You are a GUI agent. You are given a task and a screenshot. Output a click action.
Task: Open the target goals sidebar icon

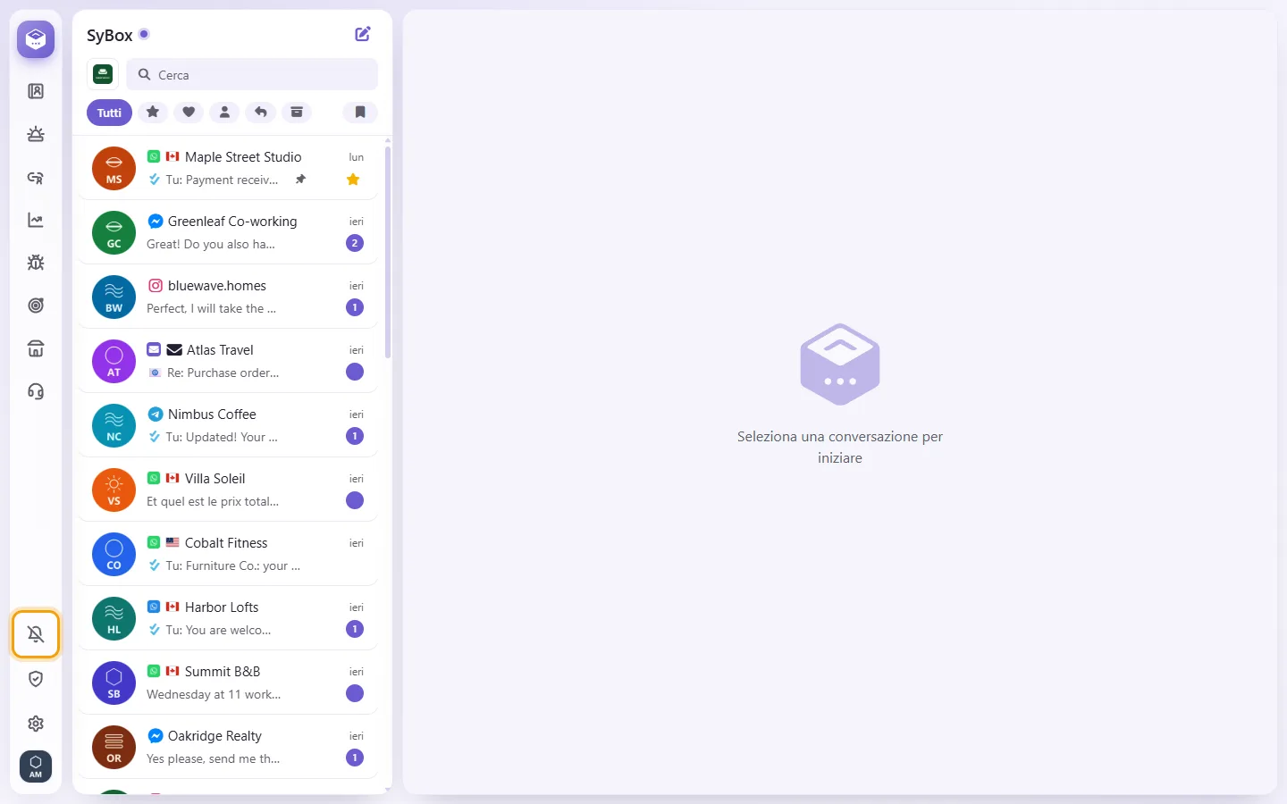pyautogui.click(x=36, y=306)
